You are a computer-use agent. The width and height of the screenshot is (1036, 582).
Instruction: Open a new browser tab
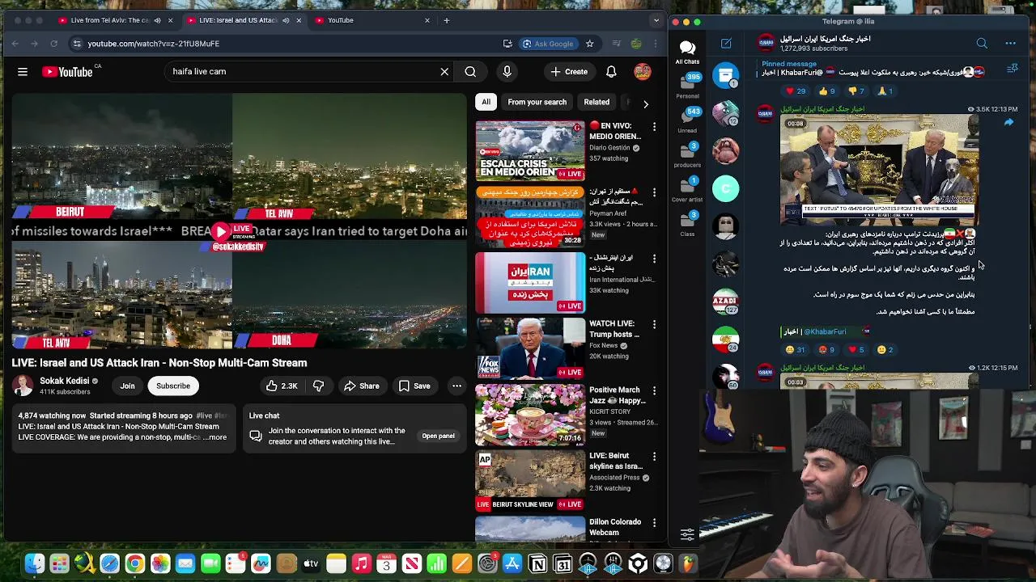[x=446, y=20]
